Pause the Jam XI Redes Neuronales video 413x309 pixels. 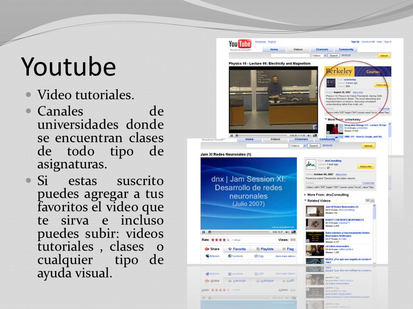pos(203,232)
